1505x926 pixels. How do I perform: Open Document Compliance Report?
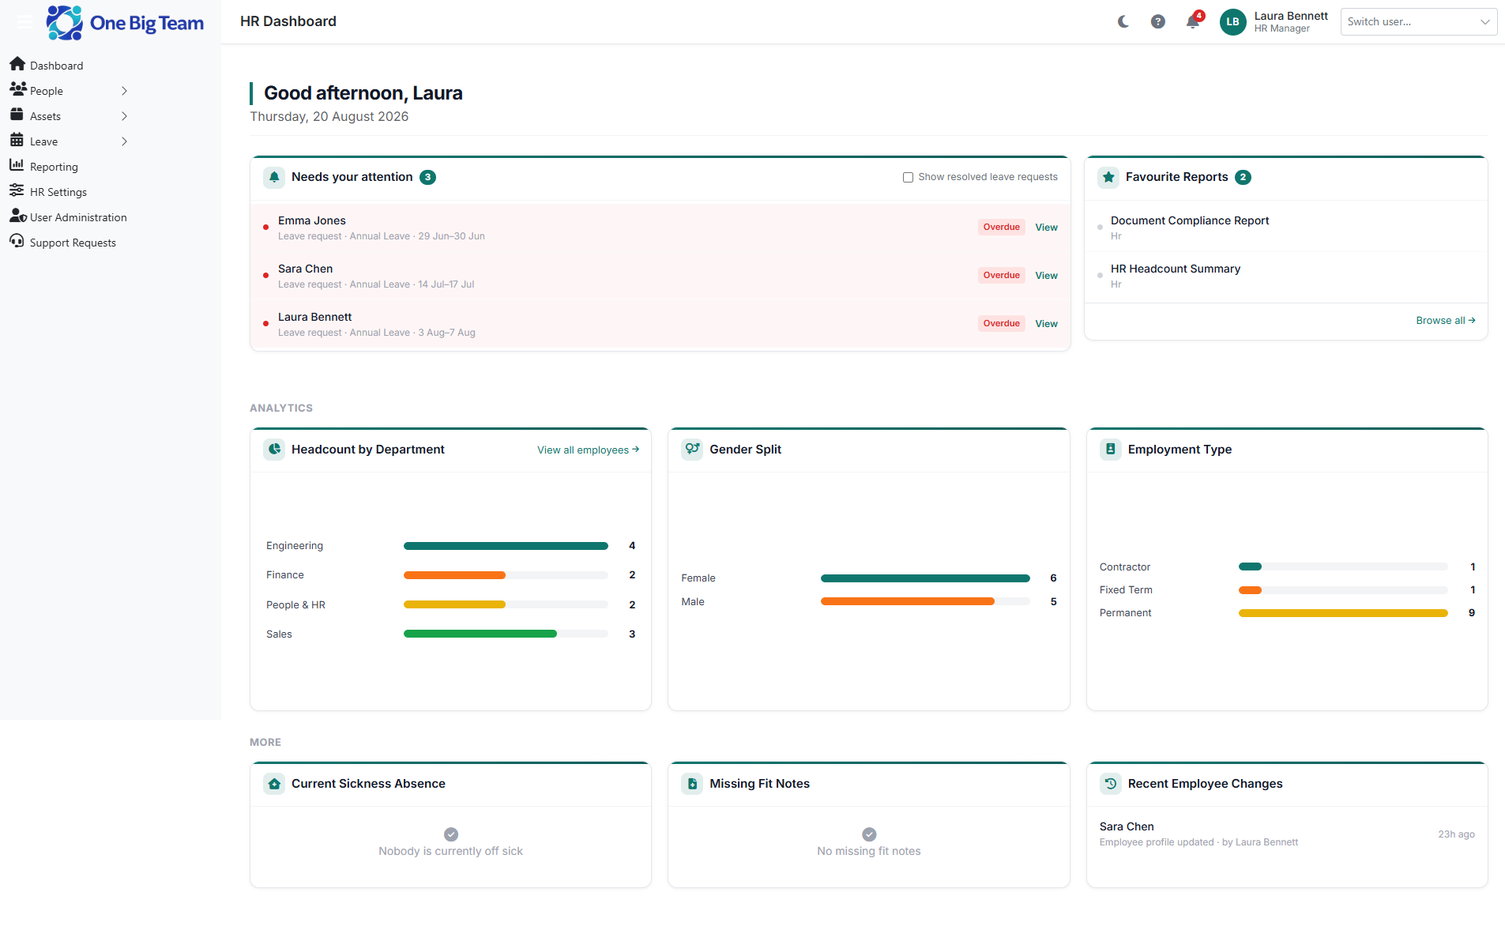tap(1189, 220)
